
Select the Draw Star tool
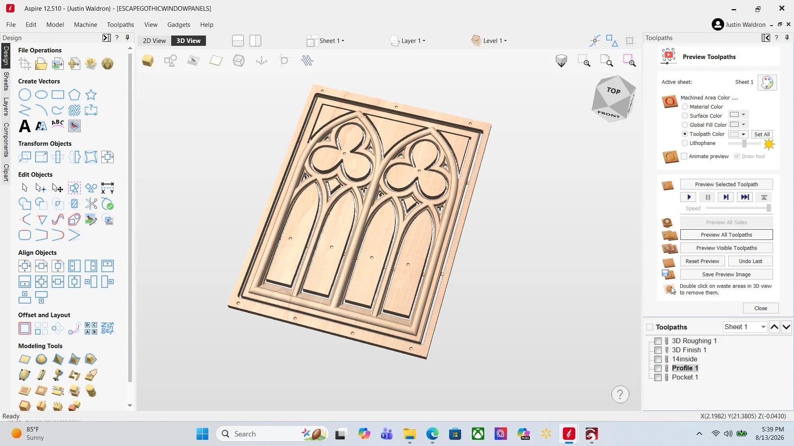(91, 95)
